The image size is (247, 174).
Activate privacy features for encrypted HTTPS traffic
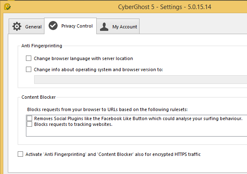click(x=20, y=154)
